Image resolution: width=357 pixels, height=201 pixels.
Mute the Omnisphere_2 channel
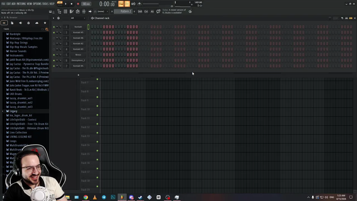coord(54,60)
